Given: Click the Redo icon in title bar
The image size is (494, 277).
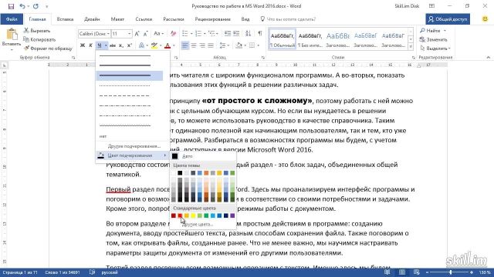Looking at the screenshot, I should (x=36, y=6).
